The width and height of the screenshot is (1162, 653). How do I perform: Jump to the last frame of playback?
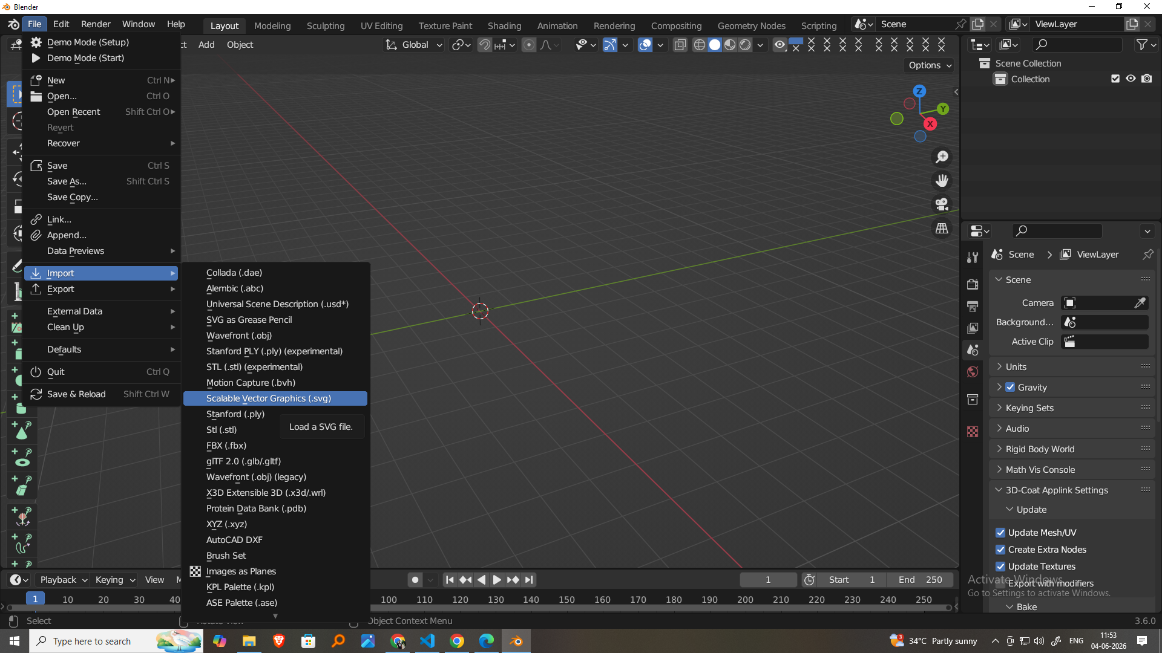click(530, 580)
